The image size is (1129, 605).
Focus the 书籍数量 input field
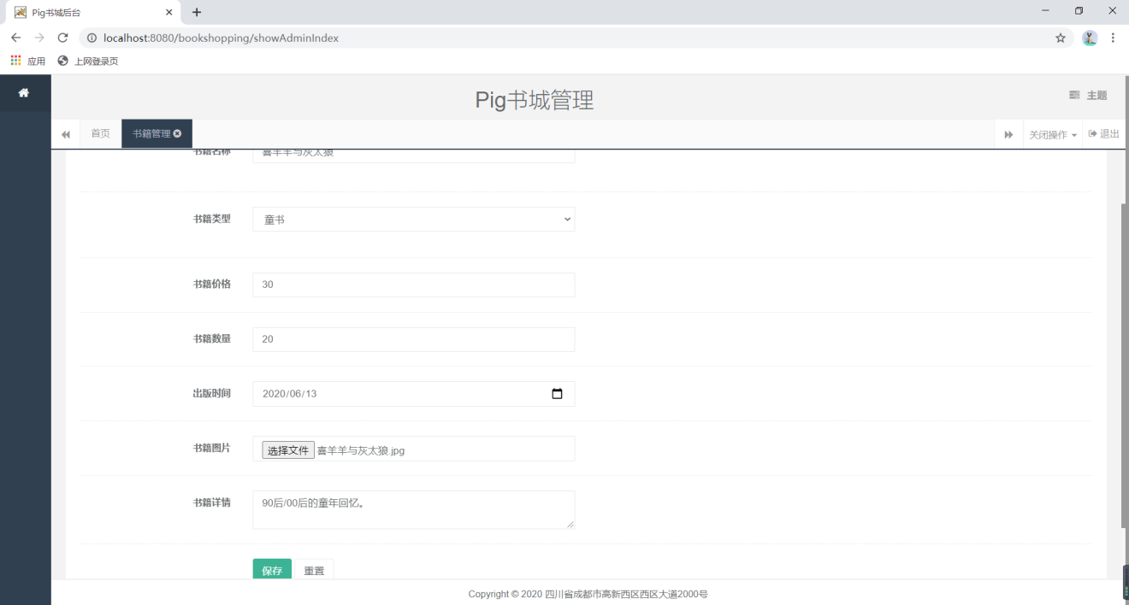[x=414, y=339]
